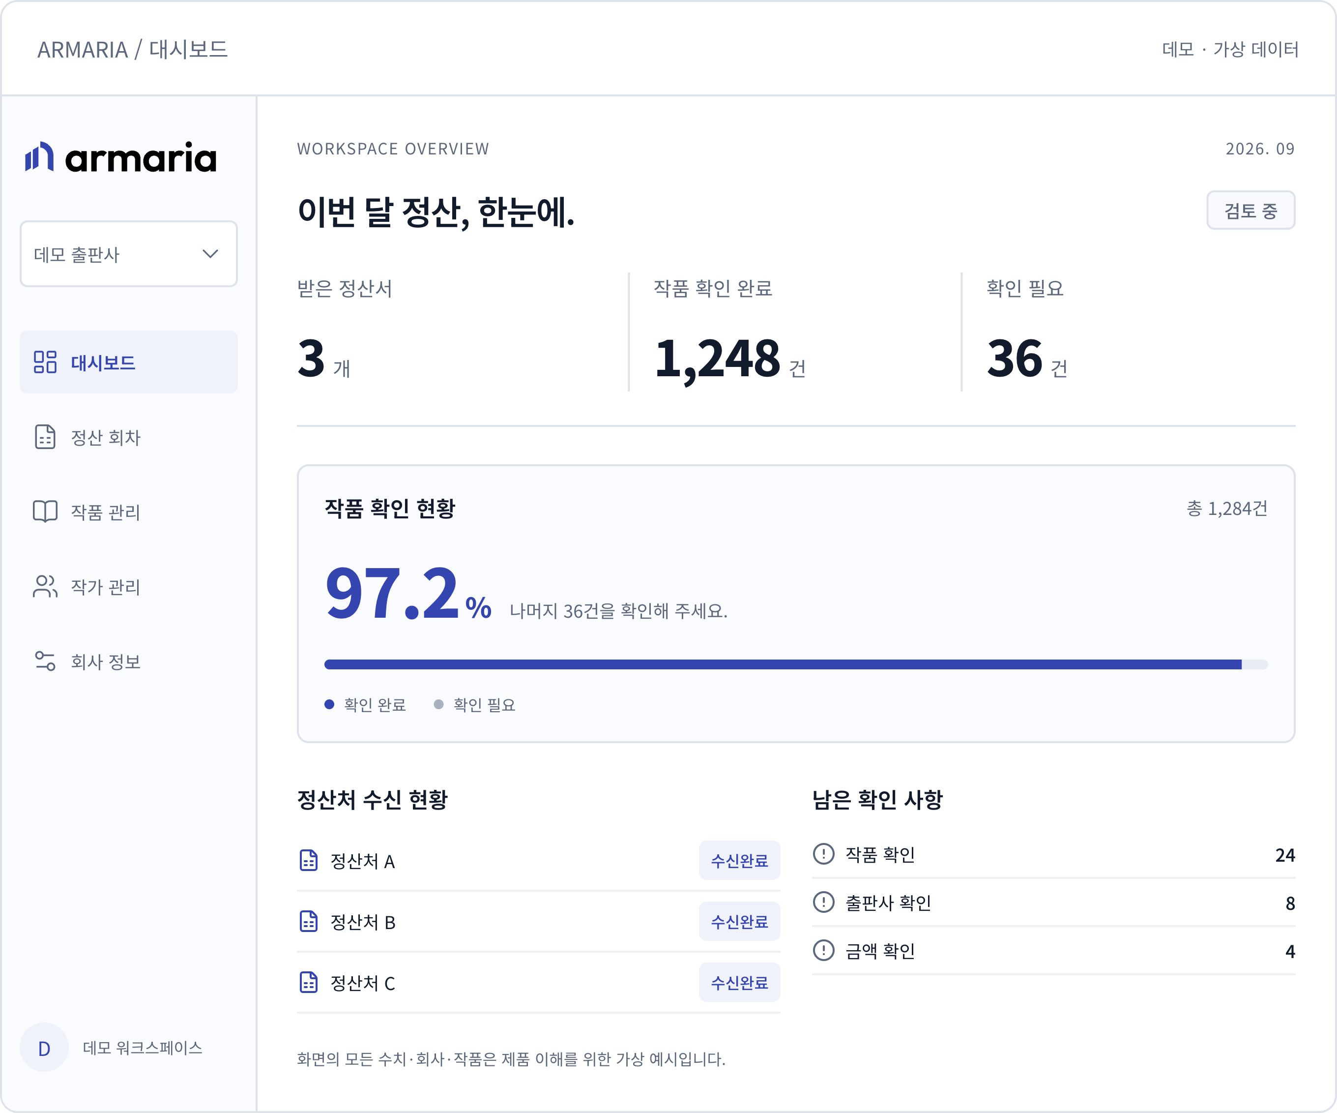
Task: Open the 회사 정보 menu item
Action: click(129, 661)
